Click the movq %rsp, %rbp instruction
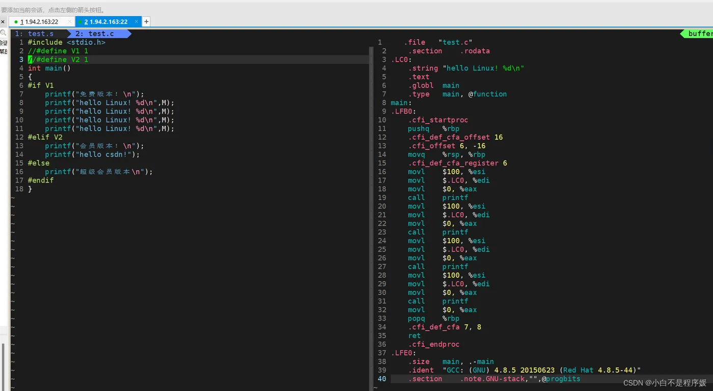 coord(447,155)
